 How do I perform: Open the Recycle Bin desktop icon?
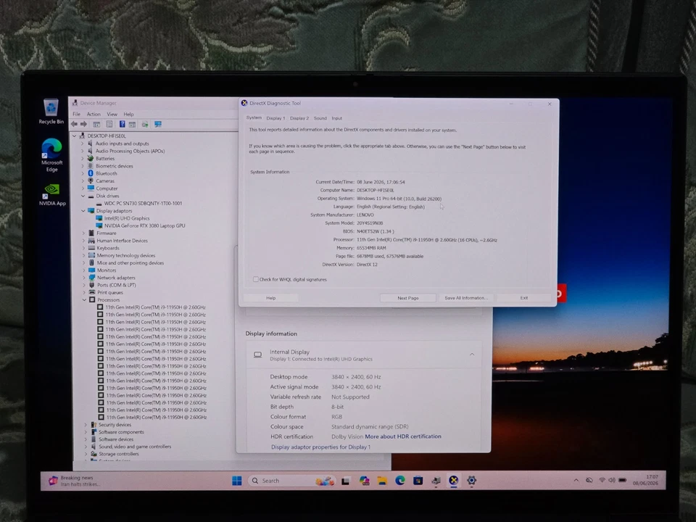(51, 112)
